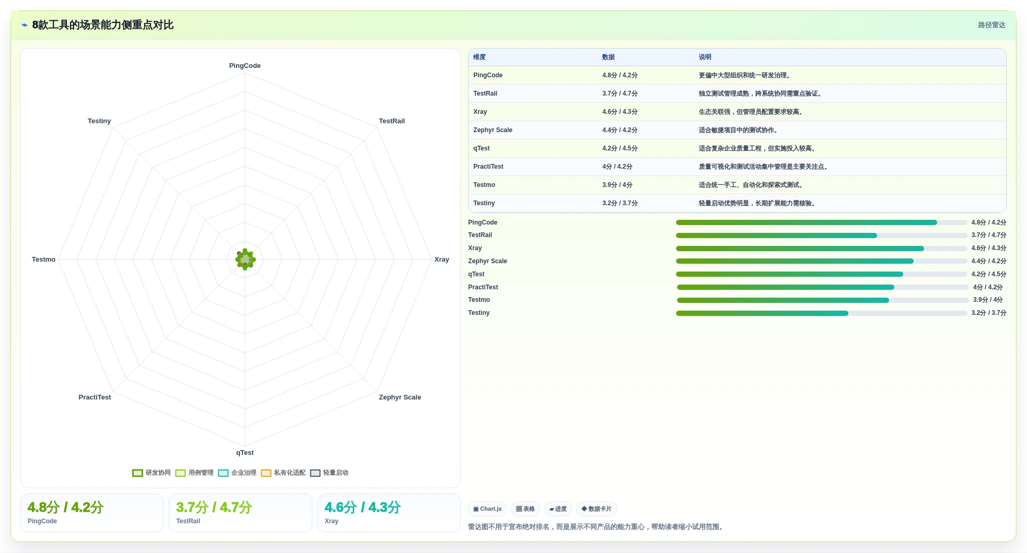Screen dimensions: 1027x553
Task: Select the title 8款工具的场景能力侧重点对比
Action: pos(103,25)
